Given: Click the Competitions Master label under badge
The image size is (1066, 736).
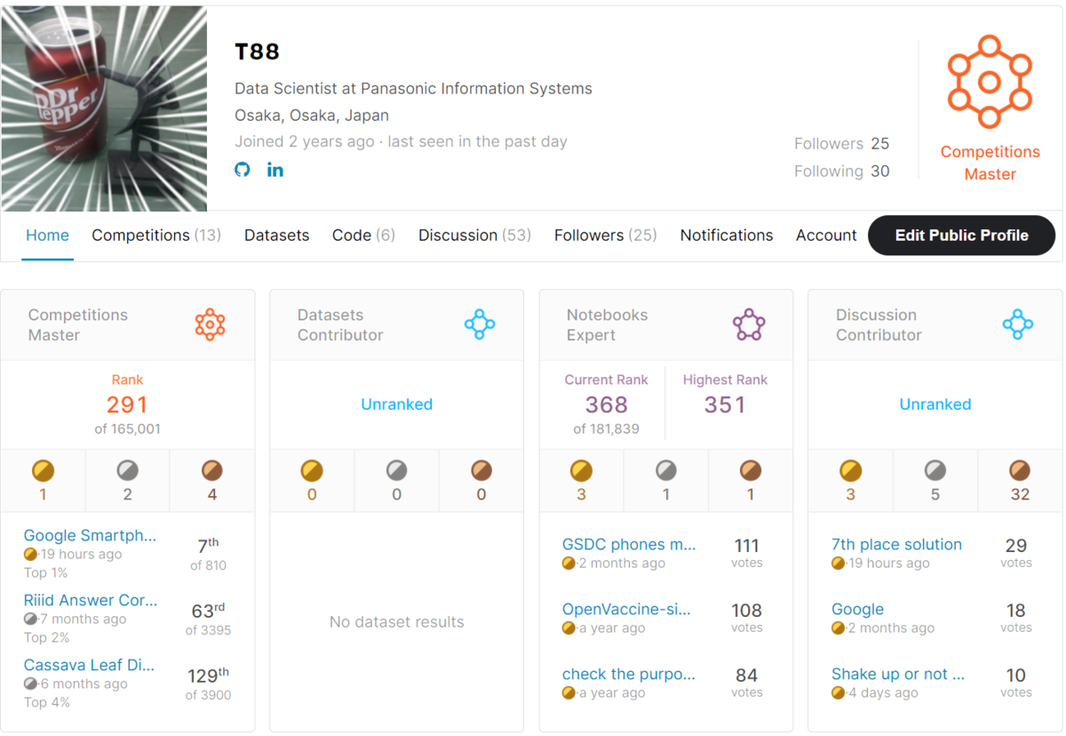Looking at the screenshot, I should [990, 163].
